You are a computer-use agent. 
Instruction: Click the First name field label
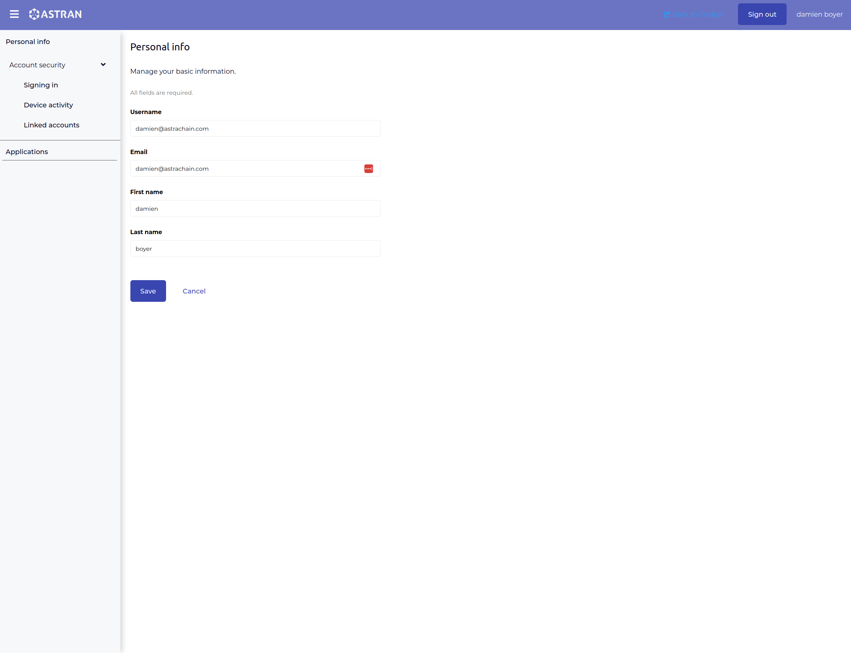click(x=146, y=192)
